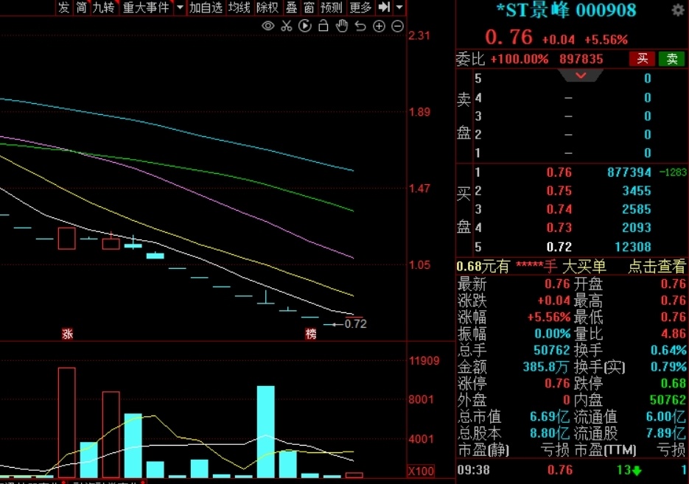Select the hand pan tool
Image resolution: width=689 pixels, height=484 pixels.
342,26
